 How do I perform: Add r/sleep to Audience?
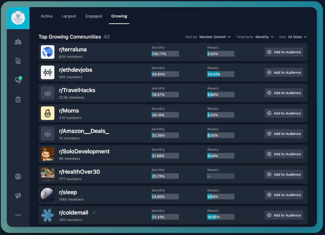[284, 195]
